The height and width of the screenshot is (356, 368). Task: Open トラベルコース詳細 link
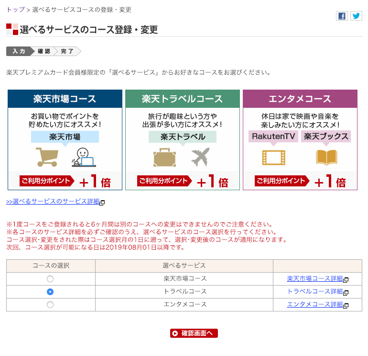pos(315,291)
